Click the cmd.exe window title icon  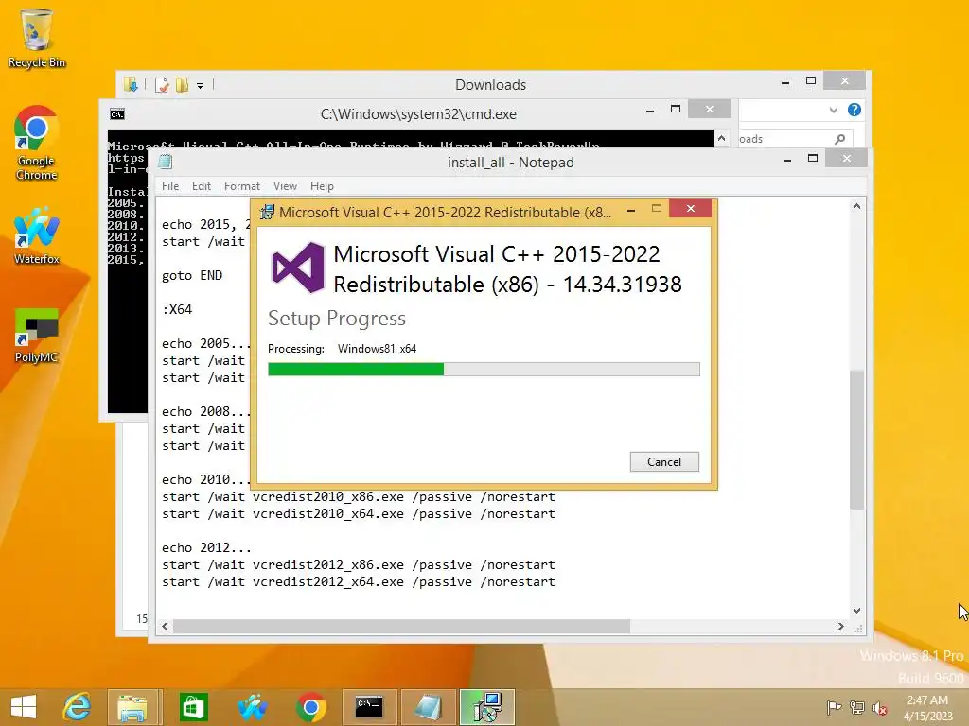116,114
